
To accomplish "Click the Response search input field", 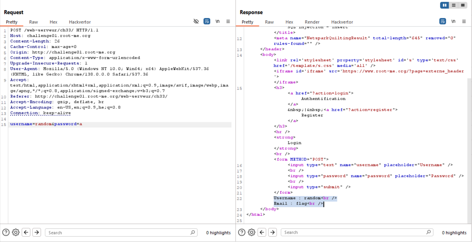I will tap(353, 233).
